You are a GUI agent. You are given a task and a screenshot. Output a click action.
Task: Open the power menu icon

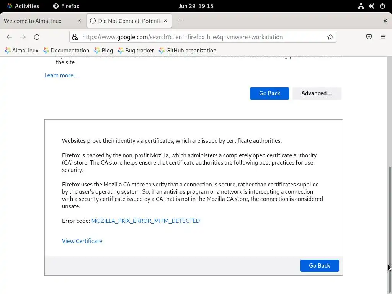[x=382, y=6]
